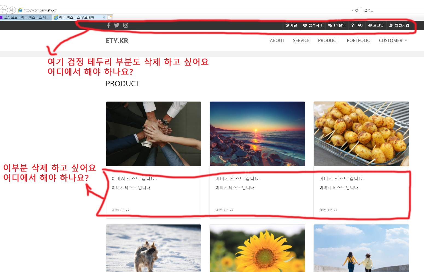Viewport: 424px width, 272px height.
Task: Open the Facebook social icon
Action: coord(108,25)
